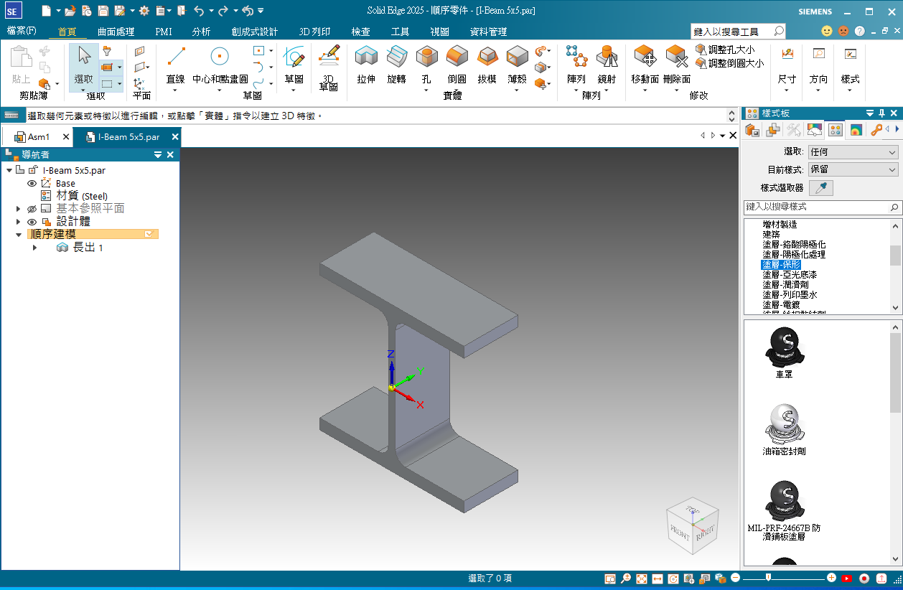This screenshot has width=903, height=590.
Task: Start the 鏡射 (Mirror) command
Action: 607,65
